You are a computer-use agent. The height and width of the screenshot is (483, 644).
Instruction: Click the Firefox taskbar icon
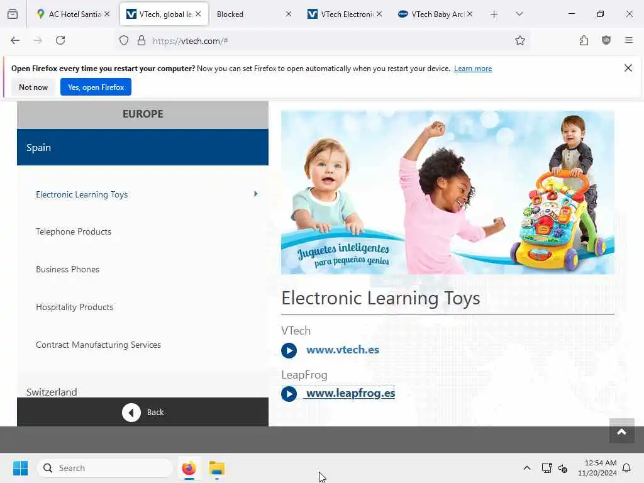[x=189, y=468]
